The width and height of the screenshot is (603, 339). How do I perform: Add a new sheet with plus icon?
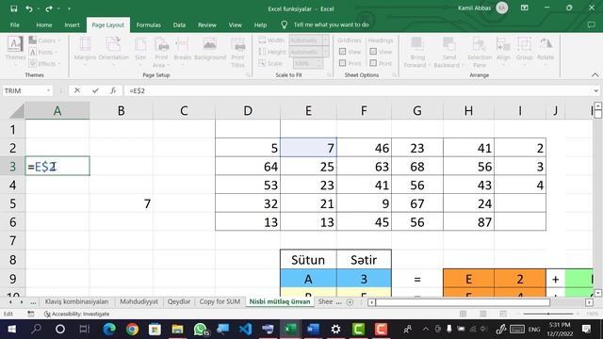[x=350, y=302]
